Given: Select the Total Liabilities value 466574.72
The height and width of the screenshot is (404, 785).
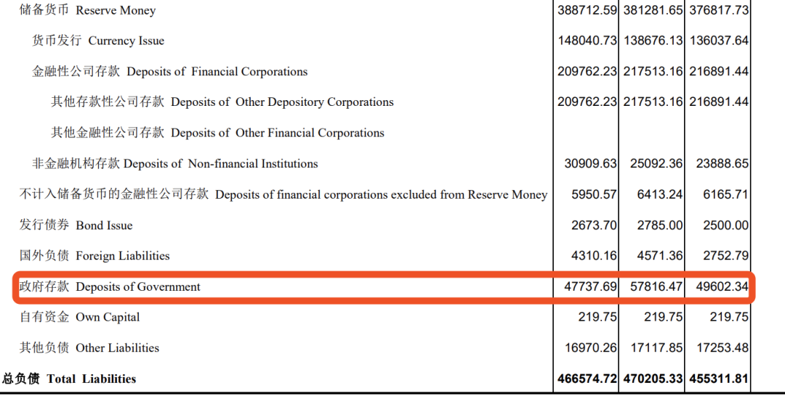Looking at the screenshot, I should [587, 379].
